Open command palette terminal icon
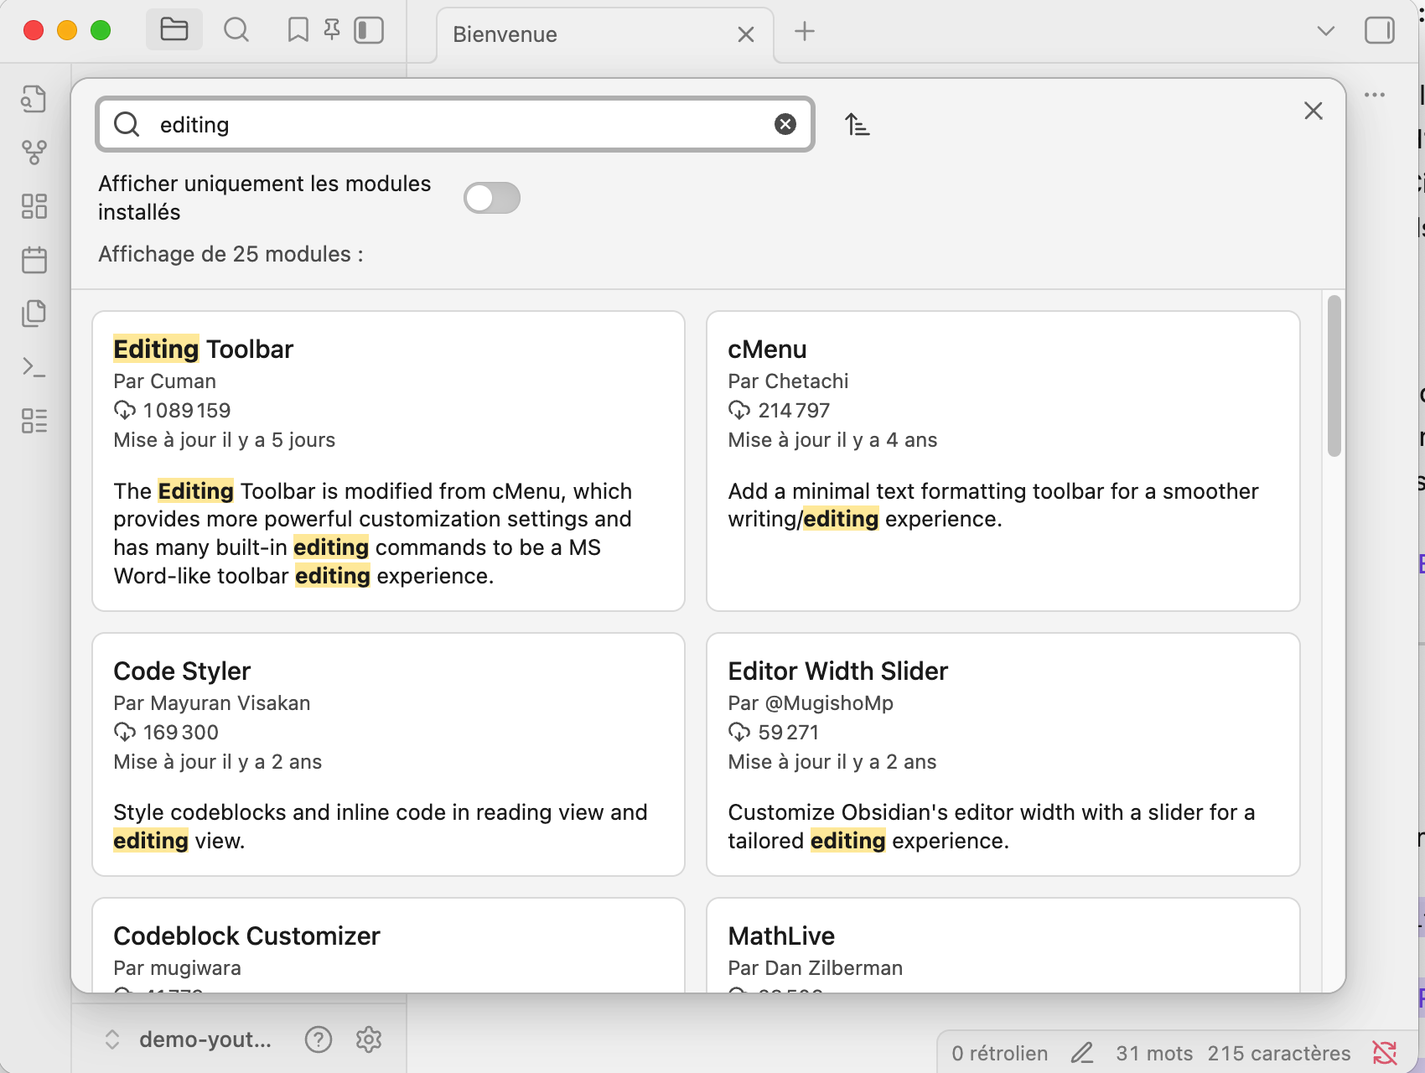The width and height of the screenshot is (1425, 1073). coord(34,367)
